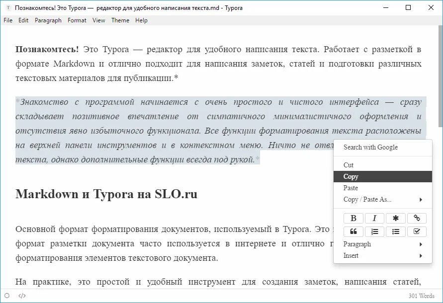Click the asterisk inline code icon
This screenshot has width=443, height=303.
396,218
